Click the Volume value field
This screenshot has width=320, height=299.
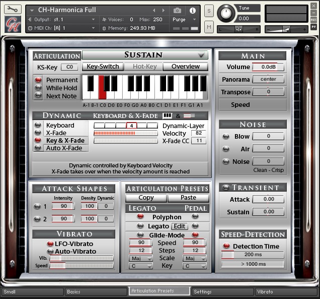[x=268, y=67]
